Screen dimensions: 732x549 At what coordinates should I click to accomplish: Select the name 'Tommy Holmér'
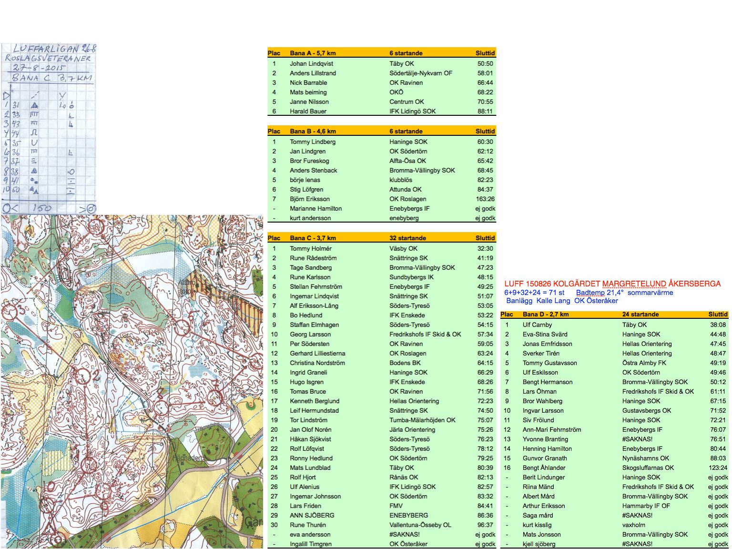pyautogui.click(x=311, y=248)
